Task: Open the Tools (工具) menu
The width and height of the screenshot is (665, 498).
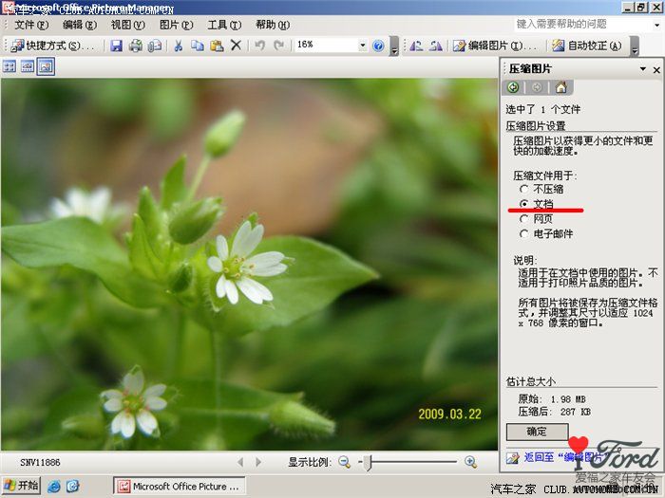Action: point(224,25)
